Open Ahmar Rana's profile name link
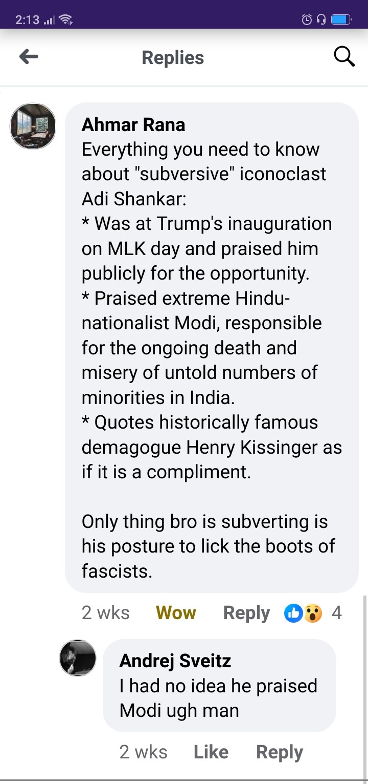Screen dimensions: 368x784 coord(133,124)
